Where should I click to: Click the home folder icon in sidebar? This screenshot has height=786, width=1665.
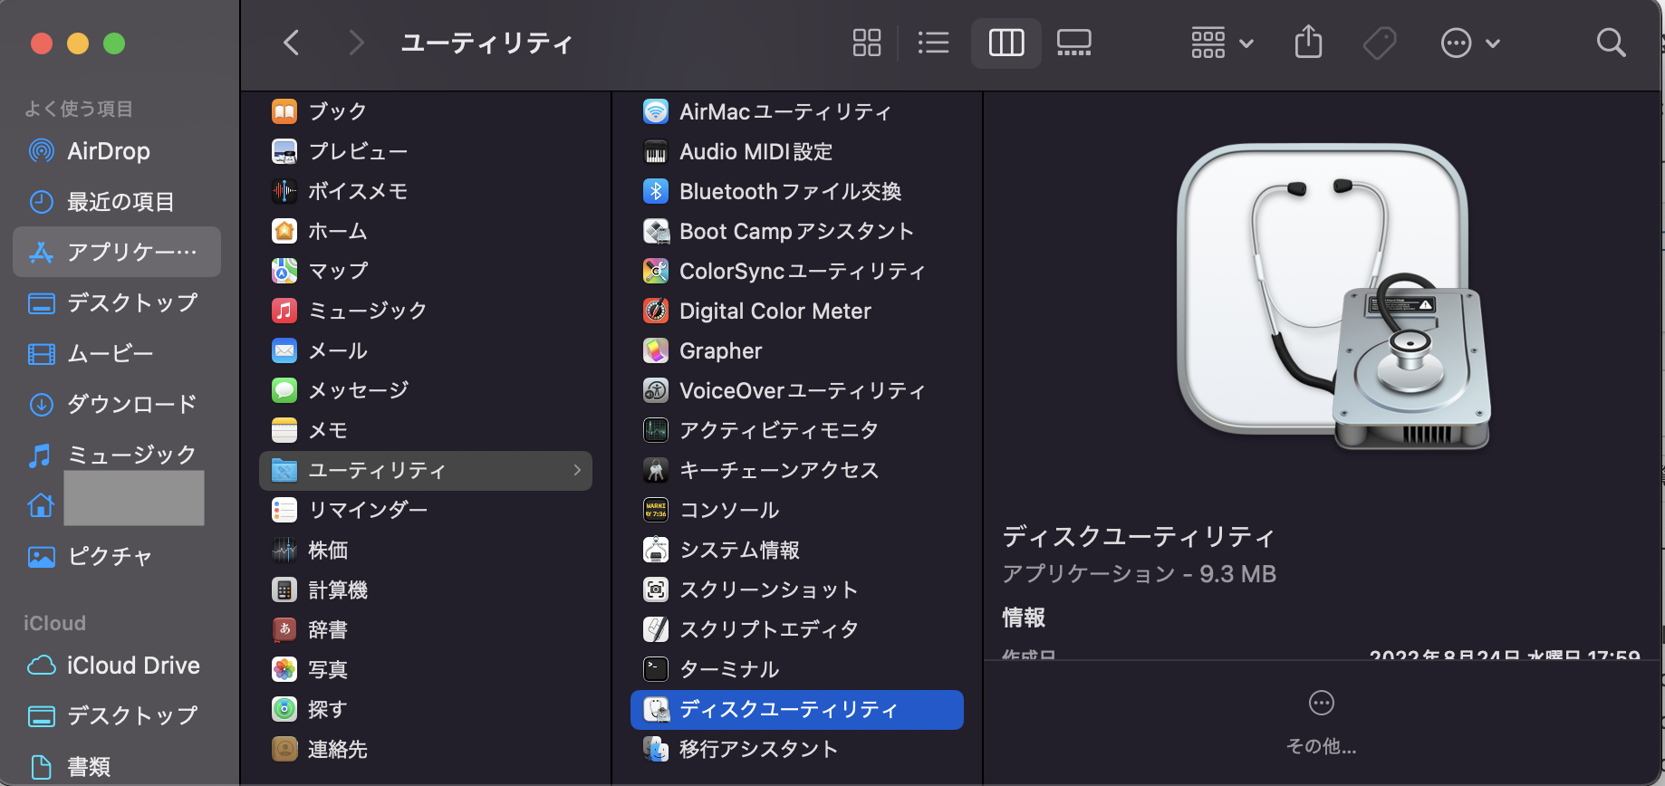click(x=41, y=505)
